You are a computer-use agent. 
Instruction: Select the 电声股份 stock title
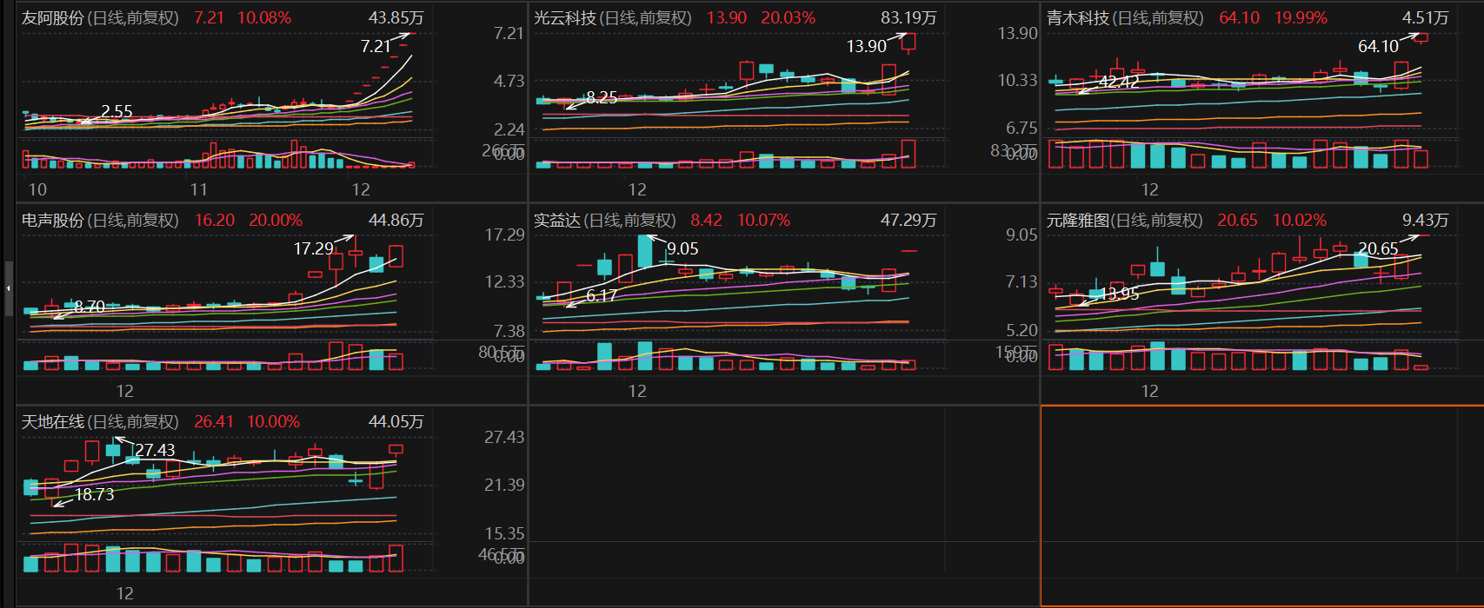click(100, 221)
